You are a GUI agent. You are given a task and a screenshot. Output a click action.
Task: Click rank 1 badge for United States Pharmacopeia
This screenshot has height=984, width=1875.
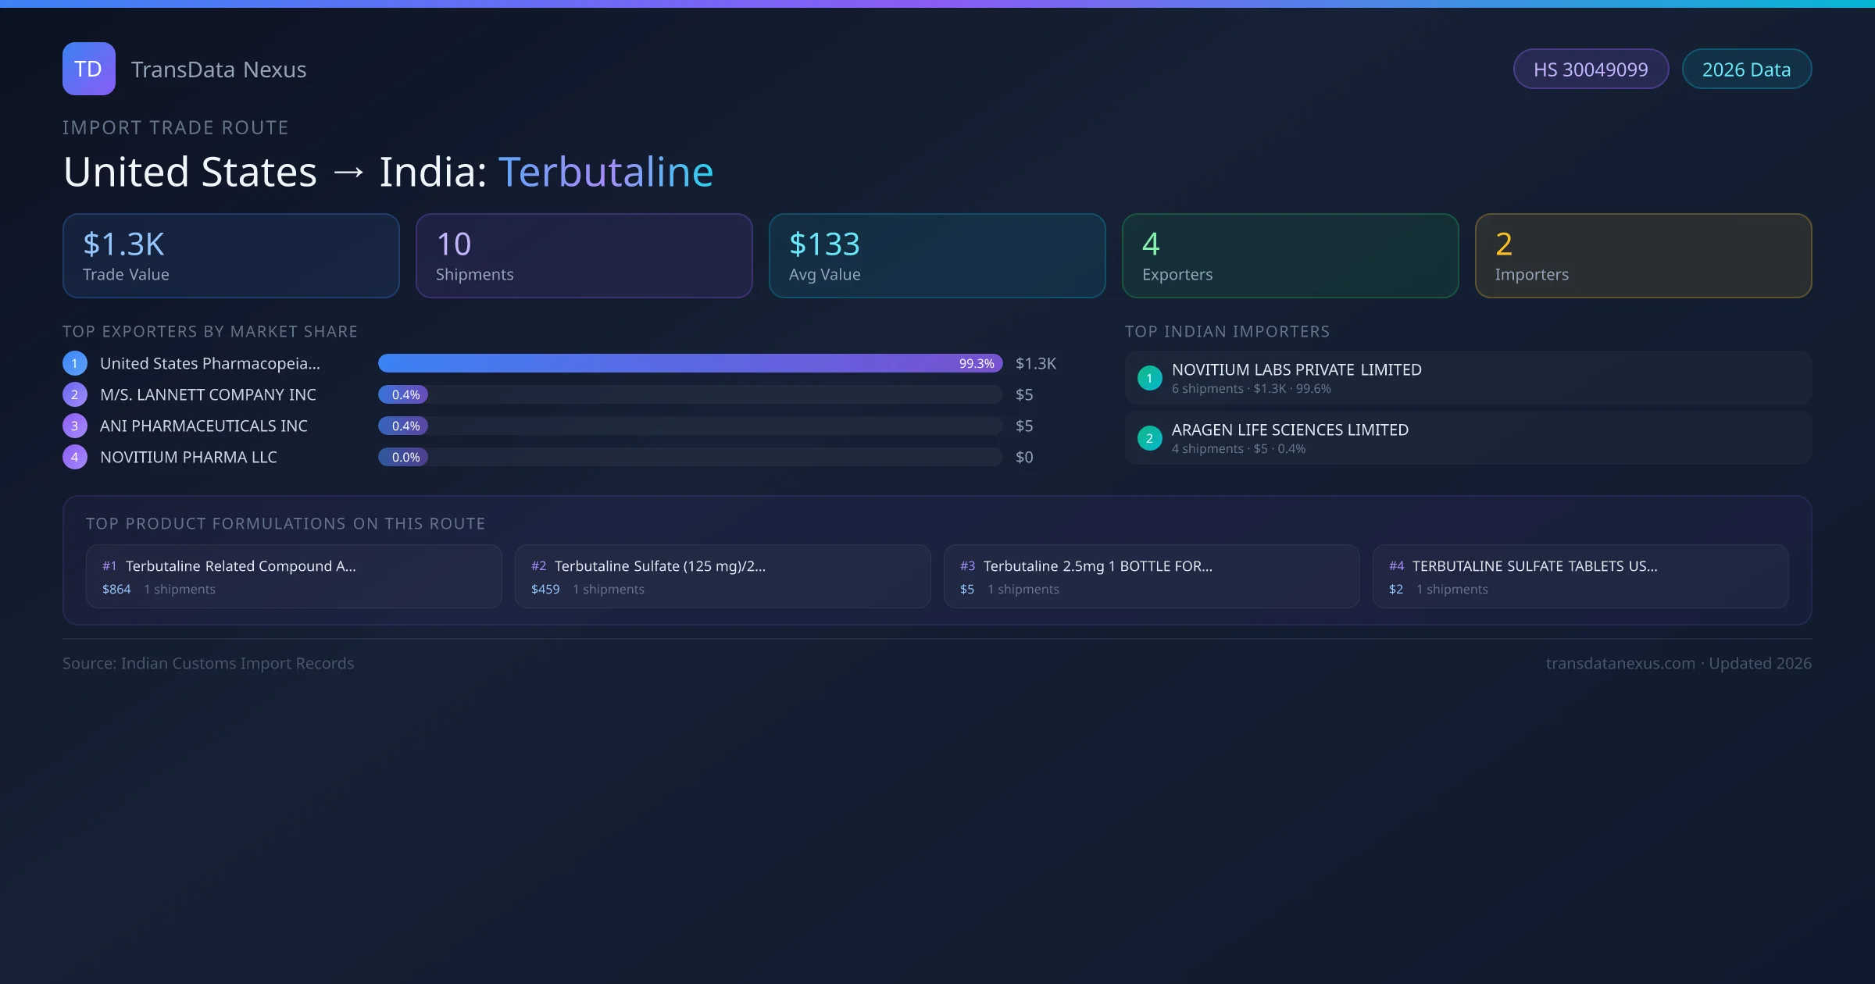(x=75, y=363)
